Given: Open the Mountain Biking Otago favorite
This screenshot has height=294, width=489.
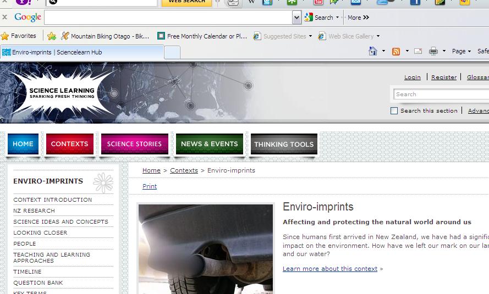Looking at the screenshot, I should tap(105, 36).
